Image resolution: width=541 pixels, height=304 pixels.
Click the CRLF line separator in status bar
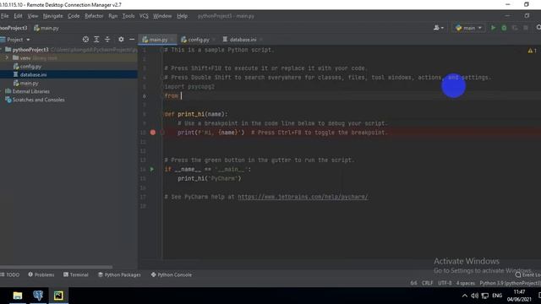point(427,283)
